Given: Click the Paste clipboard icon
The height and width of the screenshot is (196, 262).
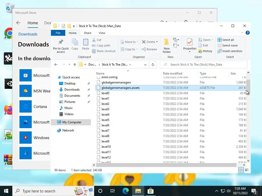Looking at the screenshot, I should point(85,44).
